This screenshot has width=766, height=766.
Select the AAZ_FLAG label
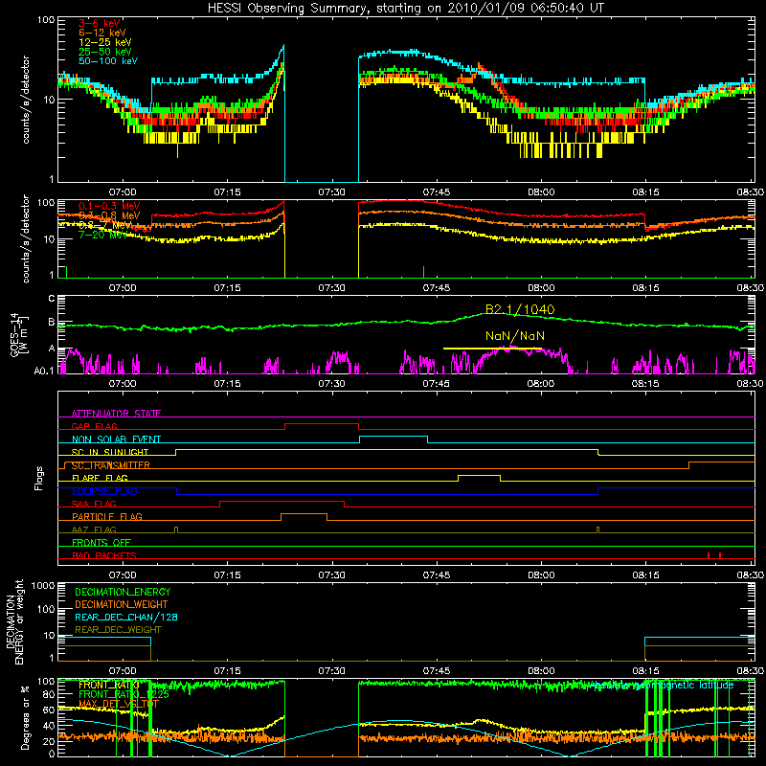[x=94, y=529]
